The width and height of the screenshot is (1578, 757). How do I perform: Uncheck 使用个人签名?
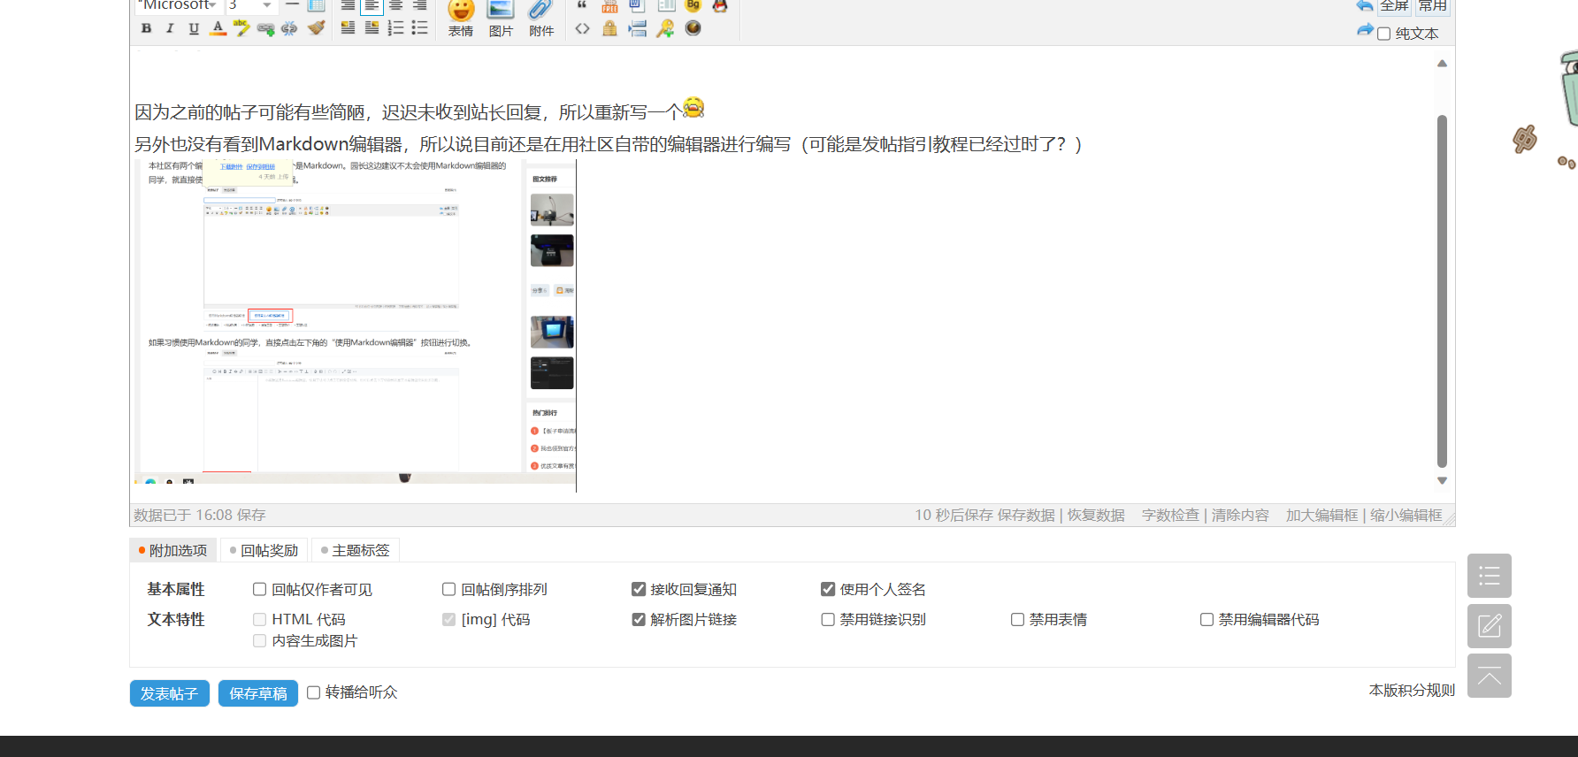tap(828, 589)
